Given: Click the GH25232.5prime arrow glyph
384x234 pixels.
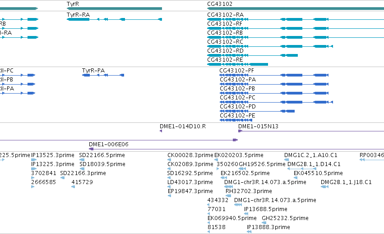Looking at the screenshot, I should click(264, 223).
